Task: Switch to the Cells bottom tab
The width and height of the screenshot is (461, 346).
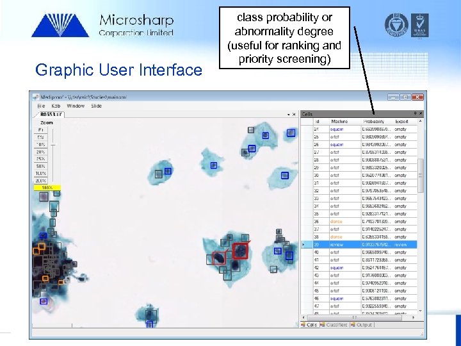Action: point(309,325)
